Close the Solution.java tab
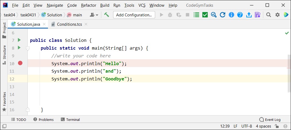Screen dimensions: 291x130 (x=44, y=24)
